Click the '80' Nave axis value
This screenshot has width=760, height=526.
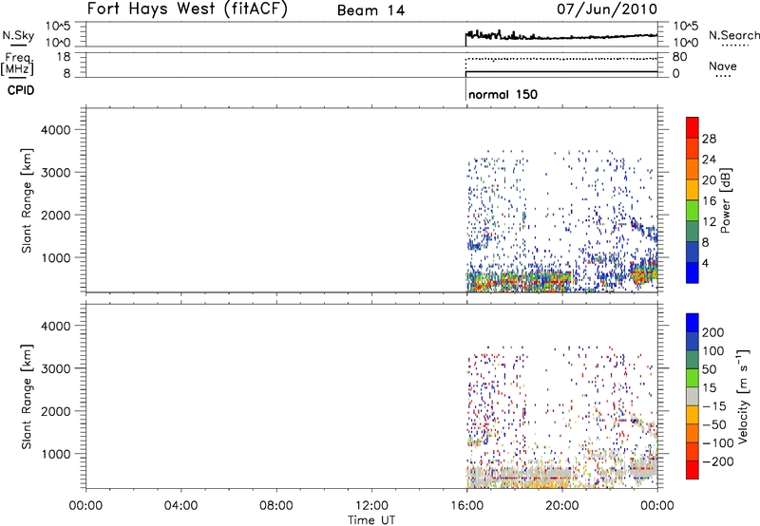(679, 57)
